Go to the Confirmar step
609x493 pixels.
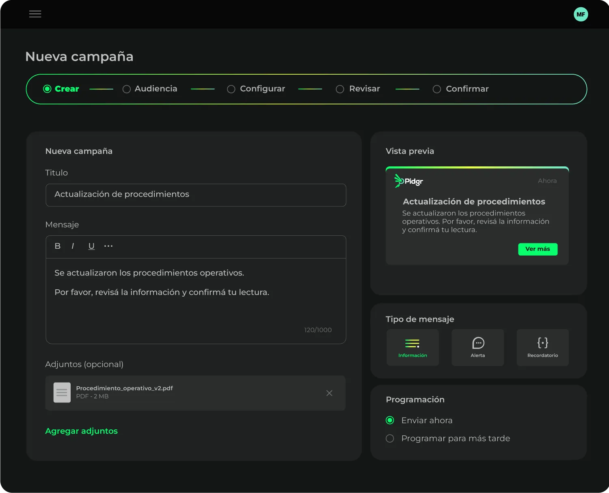(x=461, y=89)
